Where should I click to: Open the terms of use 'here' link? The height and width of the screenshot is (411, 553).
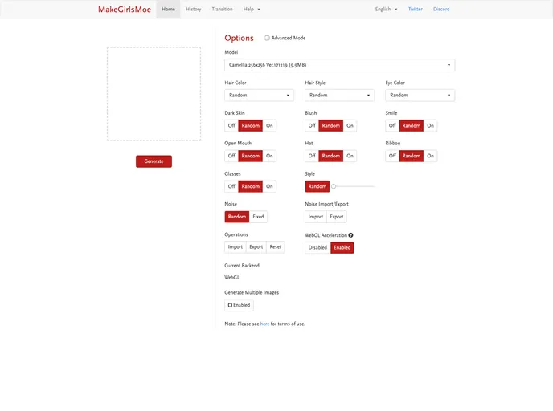pos(264,324)
